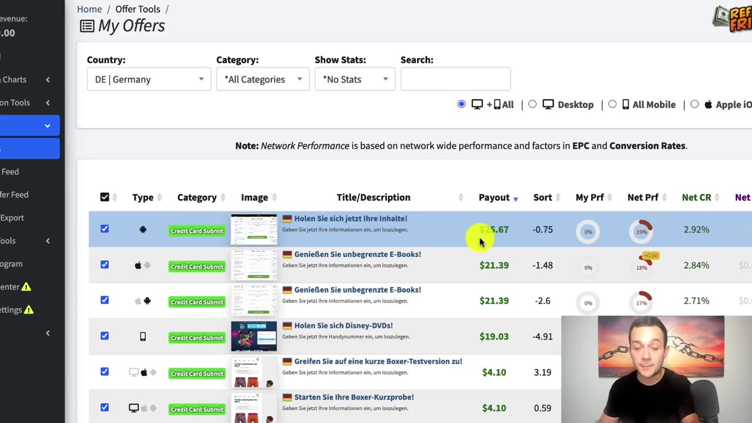The image size is (752, 423).
Task: Click warning triangle icon next to sidebar 'enter' item
Action: 26,287
